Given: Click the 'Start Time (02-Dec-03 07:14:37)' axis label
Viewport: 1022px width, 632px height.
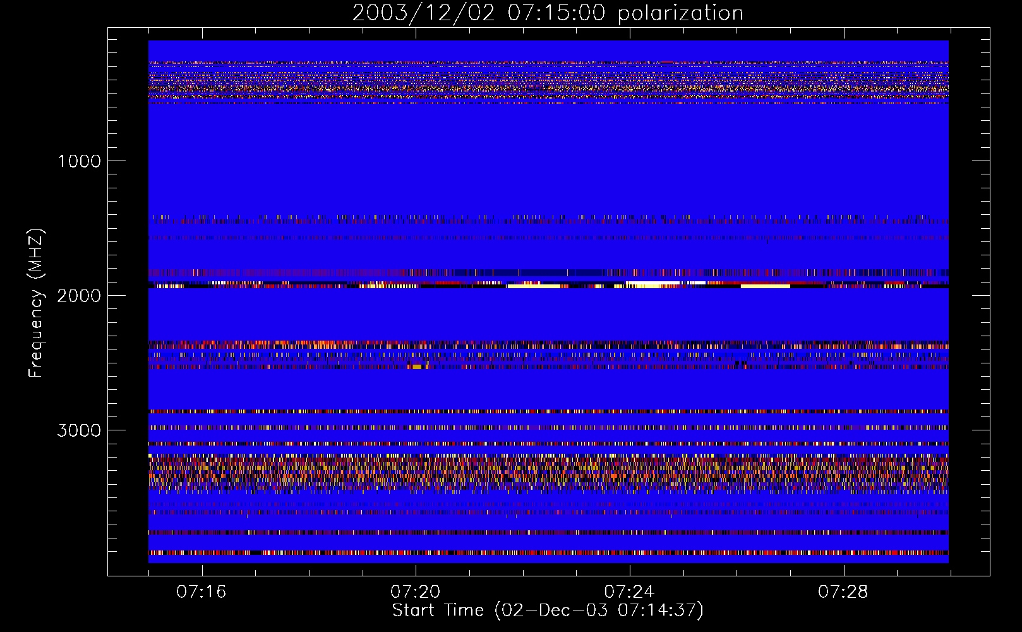Looking at the screenshot, I should [x=548, y=611].
